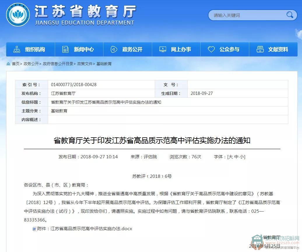Go to 政府信息公开目录 breadcrumb link
The width and height of the screenshot is (302, 252).
pyautogui.click(x=58, y=64)
